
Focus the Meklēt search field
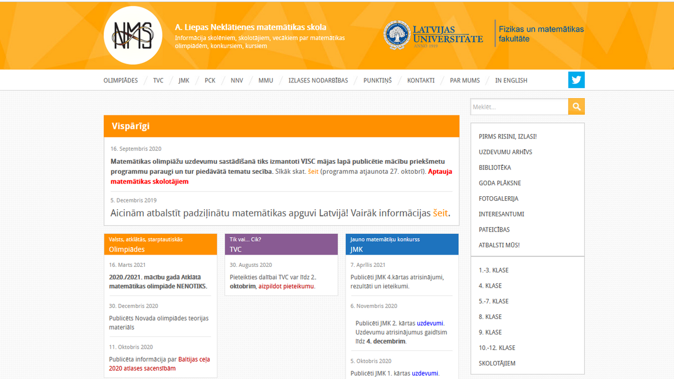(519, 107)
